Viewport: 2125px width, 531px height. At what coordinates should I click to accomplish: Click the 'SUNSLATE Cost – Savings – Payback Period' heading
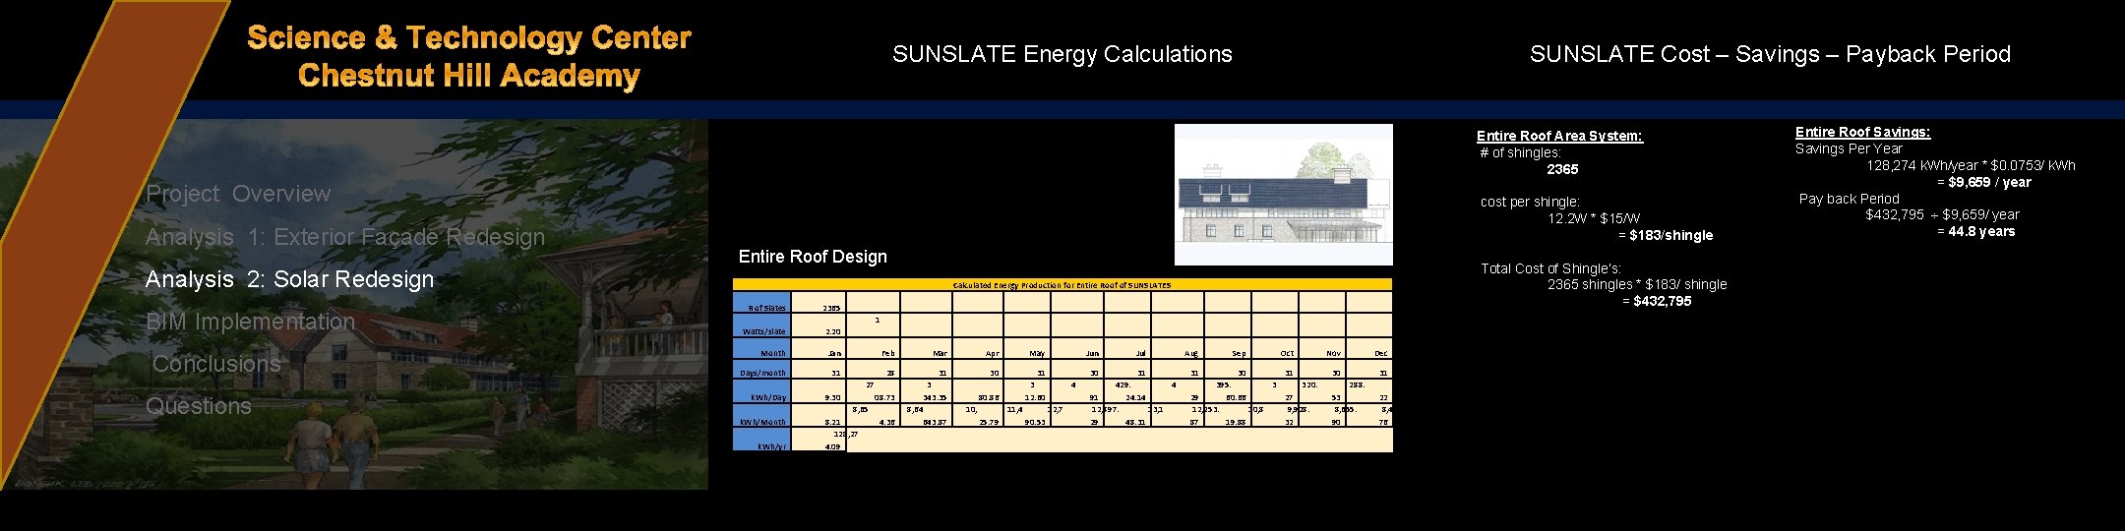[x=1770, y=54]
